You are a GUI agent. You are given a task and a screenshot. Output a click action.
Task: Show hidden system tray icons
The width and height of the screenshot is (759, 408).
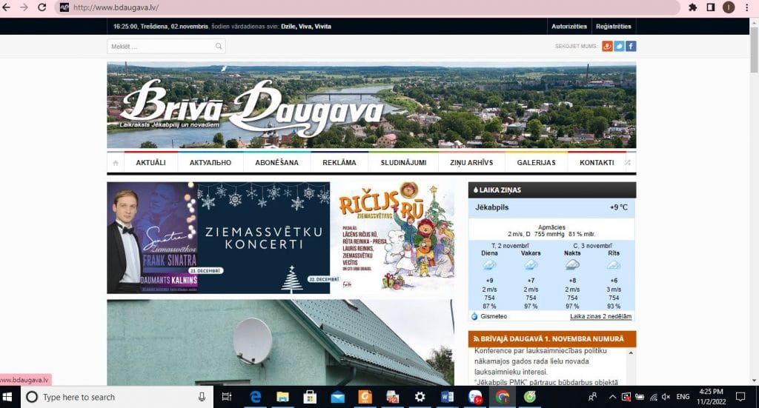coord(612,397)
